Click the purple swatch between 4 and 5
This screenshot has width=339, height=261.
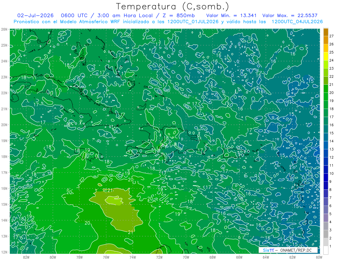[326, 218]
